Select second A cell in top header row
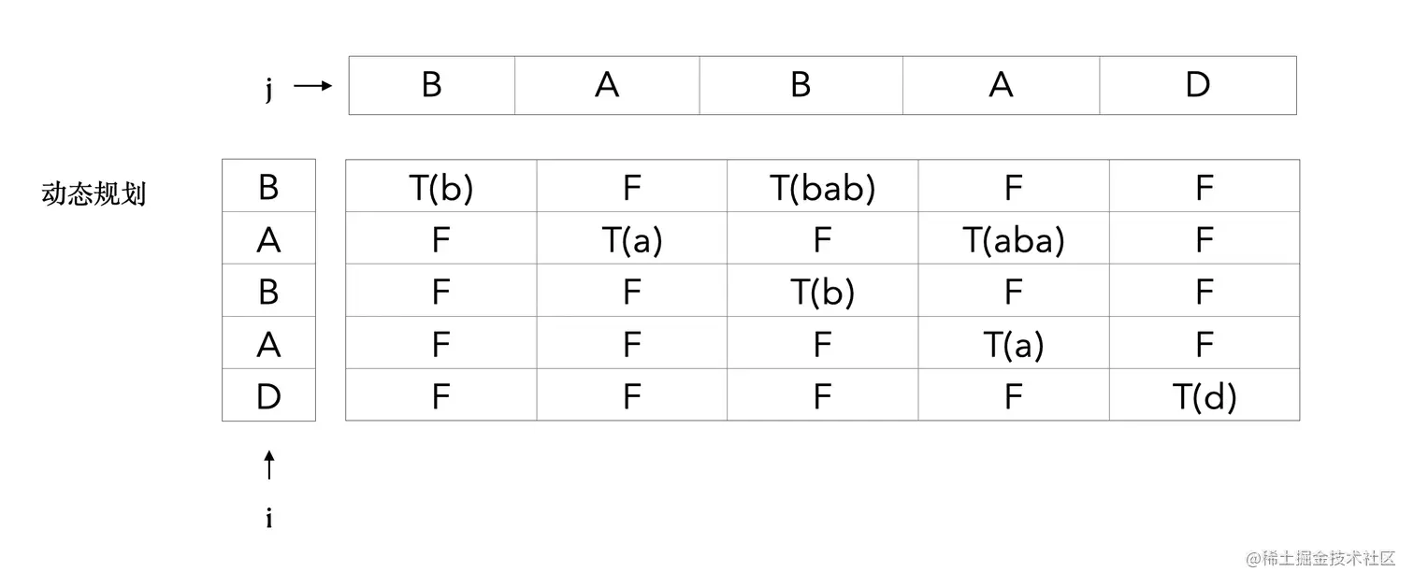The image size is (1414, 586). tap(1001, 85)
